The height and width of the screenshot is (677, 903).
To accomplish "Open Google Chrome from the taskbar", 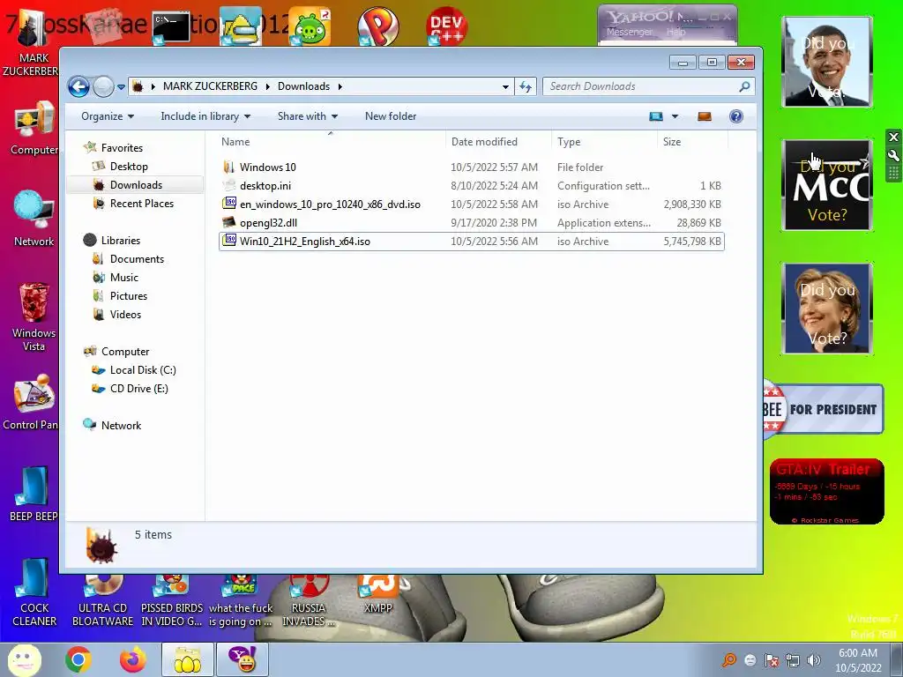I will coord(78,659).
